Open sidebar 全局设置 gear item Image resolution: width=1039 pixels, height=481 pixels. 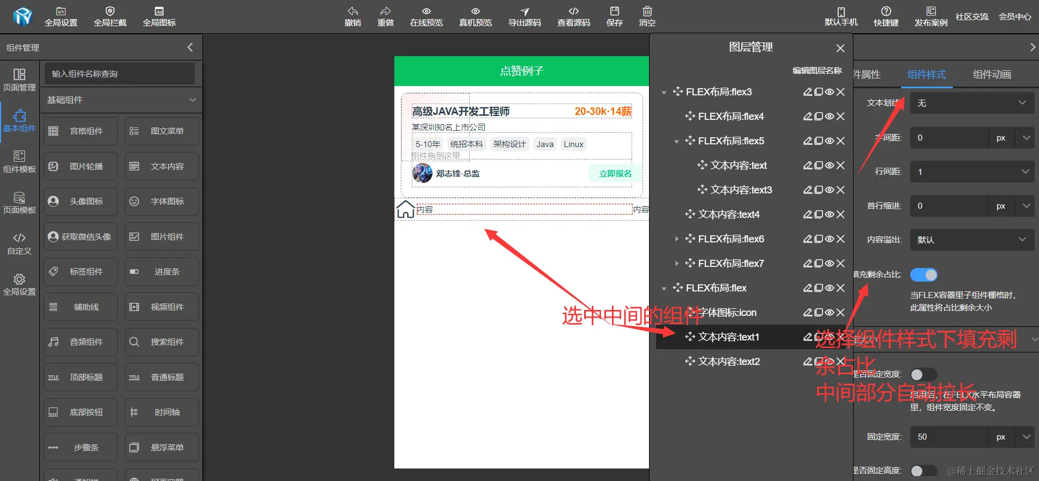click(x=20, y=284)
